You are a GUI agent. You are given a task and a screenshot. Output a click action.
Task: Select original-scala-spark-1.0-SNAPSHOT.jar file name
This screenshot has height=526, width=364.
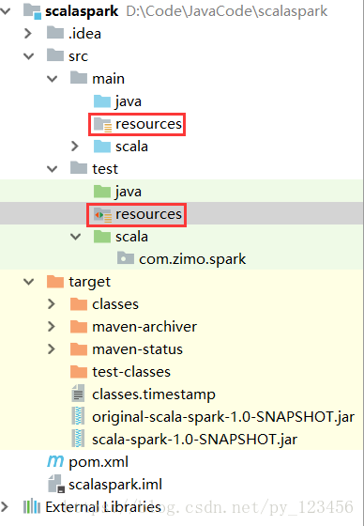pos(223,417)
